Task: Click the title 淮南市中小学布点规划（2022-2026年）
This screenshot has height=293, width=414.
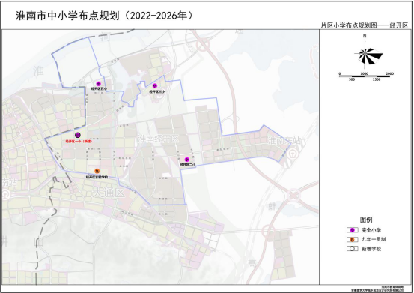Action: point(105,16)
